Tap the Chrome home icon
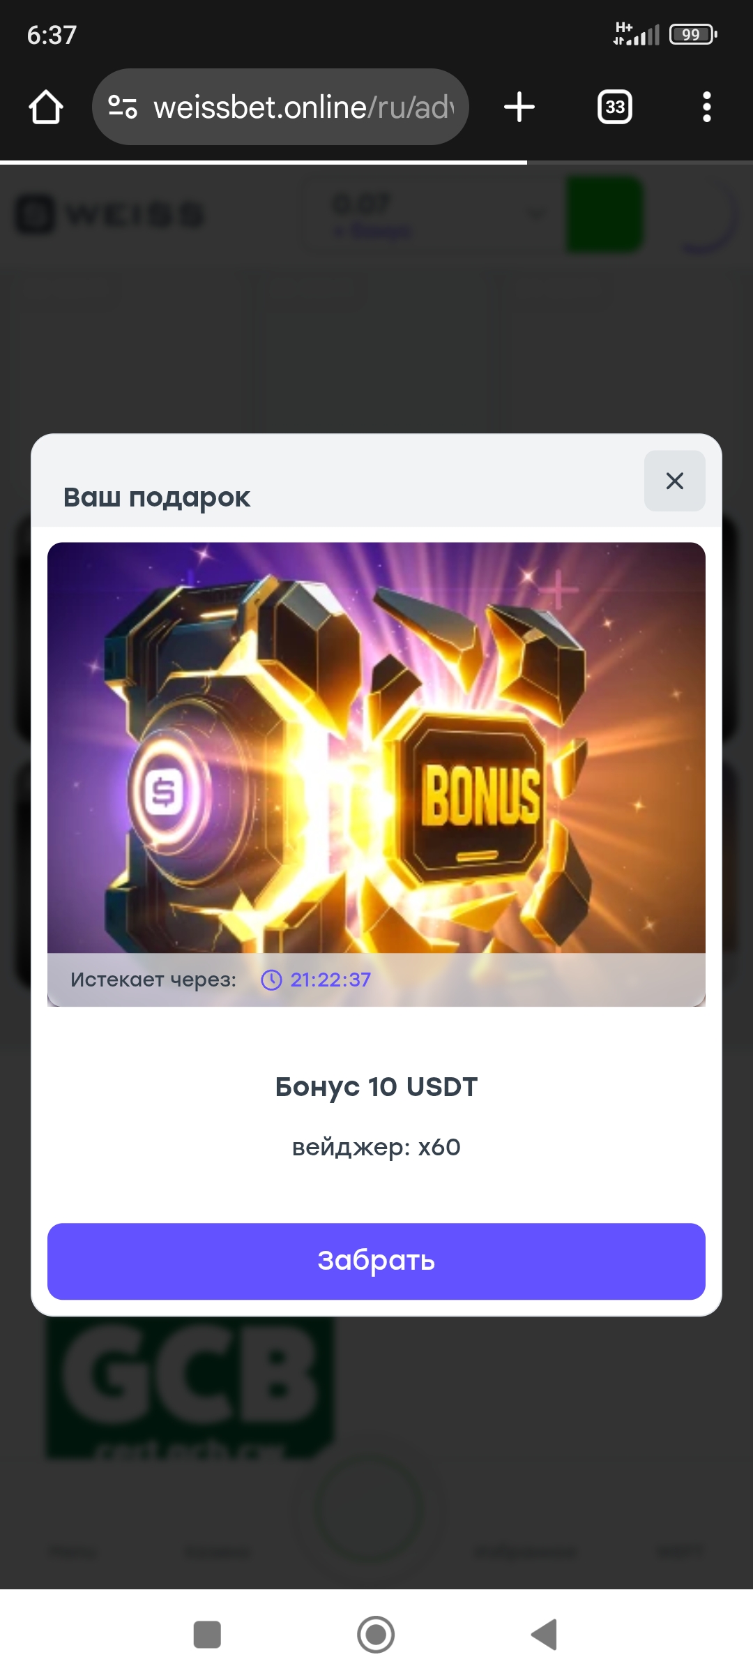Image resolution: width=753 pixels, height=1680 pixels. [x=46, y=107]
